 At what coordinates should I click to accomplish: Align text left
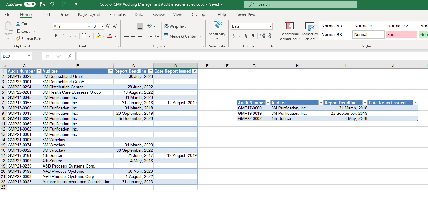pyautogui.click(x=126, y=36)
